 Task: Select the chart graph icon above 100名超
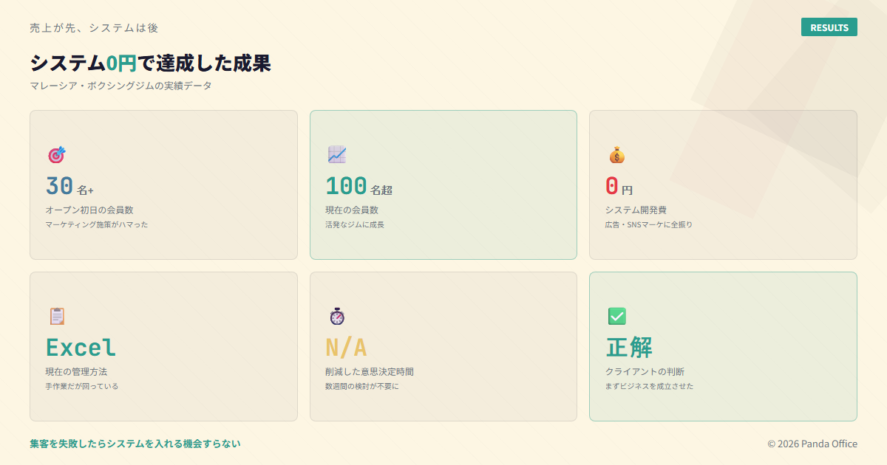336,154
